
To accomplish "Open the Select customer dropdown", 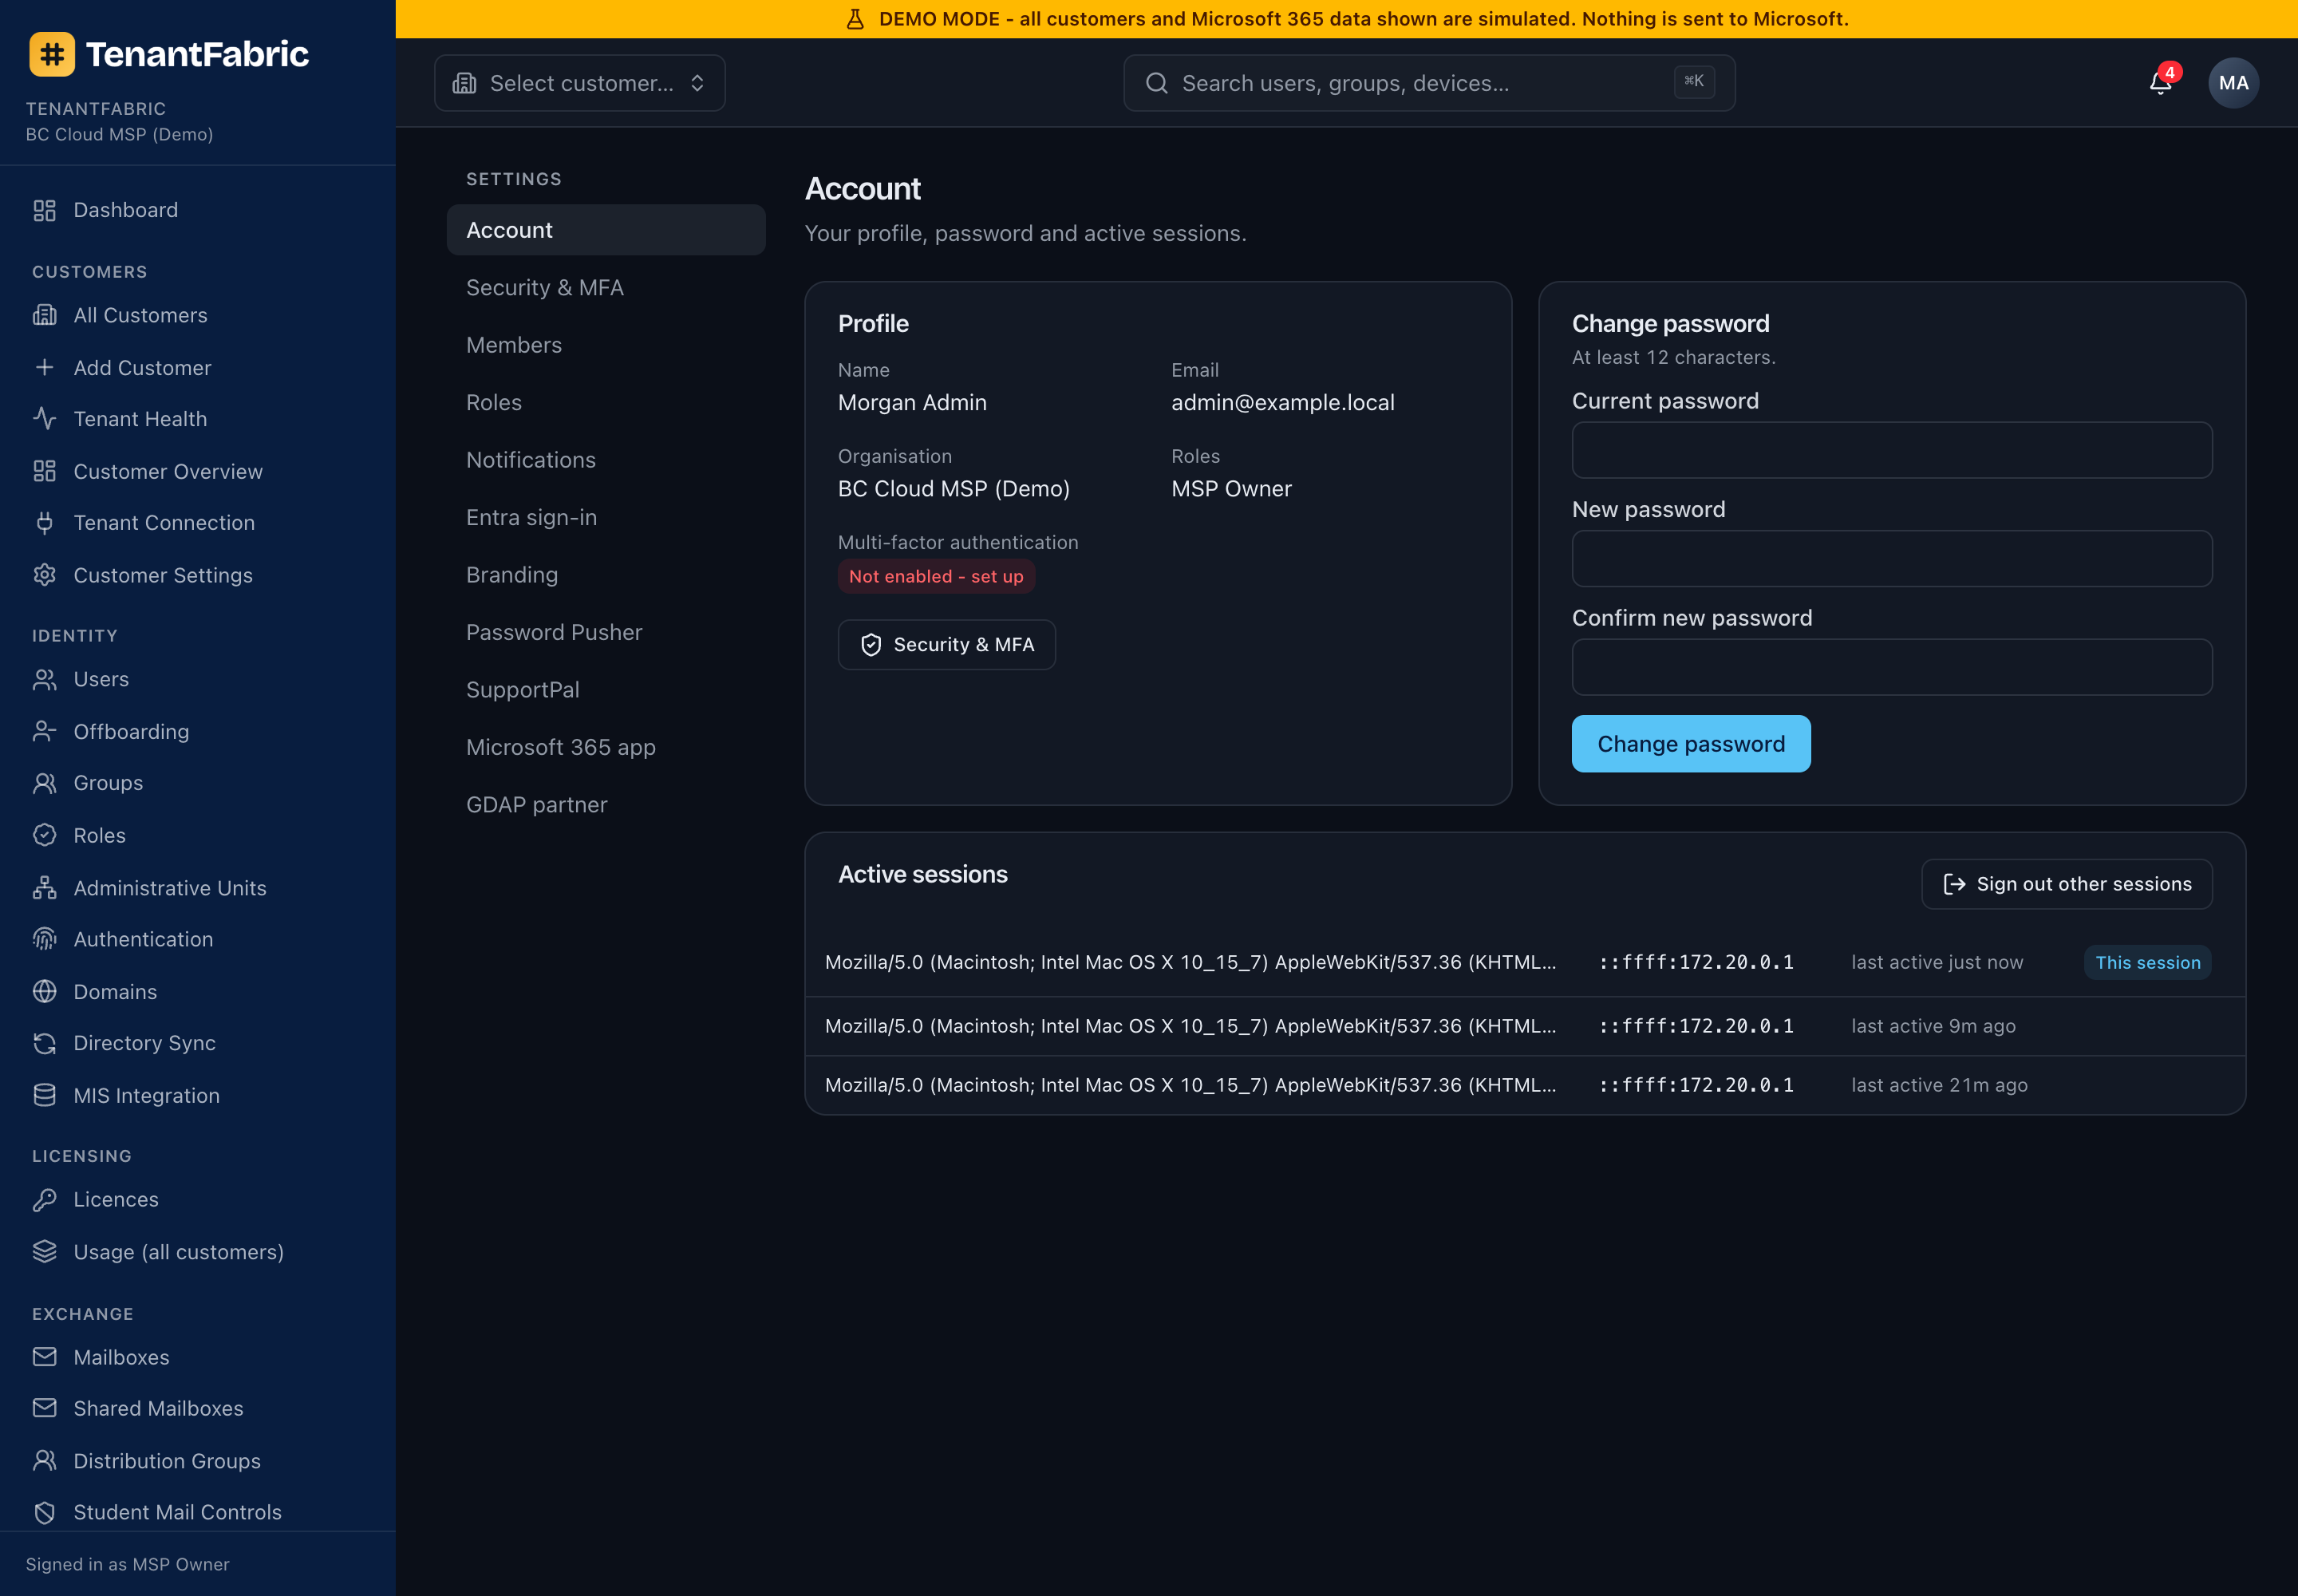I will pos(579,83).
